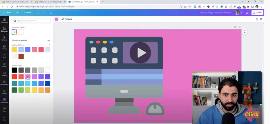This screenshot has height=124, width=270.
Task: Select the white document color swatch
Action: pyautogui.click(x=21, y=32)
